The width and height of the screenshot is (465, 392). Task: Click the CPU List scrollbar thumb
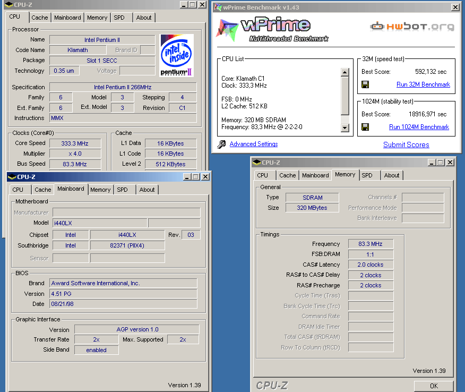345,96
